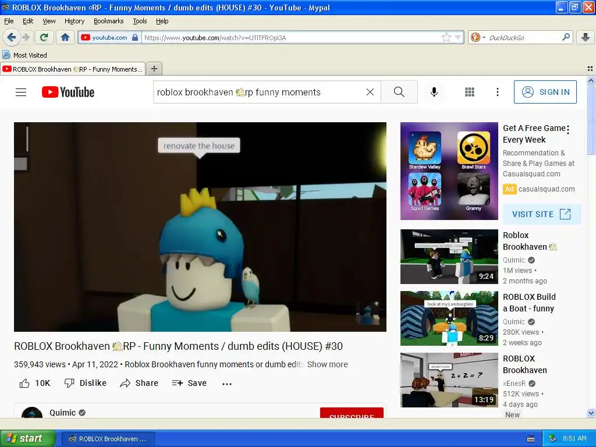Reload the page with refresh icon
This screenshot has width=596, height=447.
[44, 37]
